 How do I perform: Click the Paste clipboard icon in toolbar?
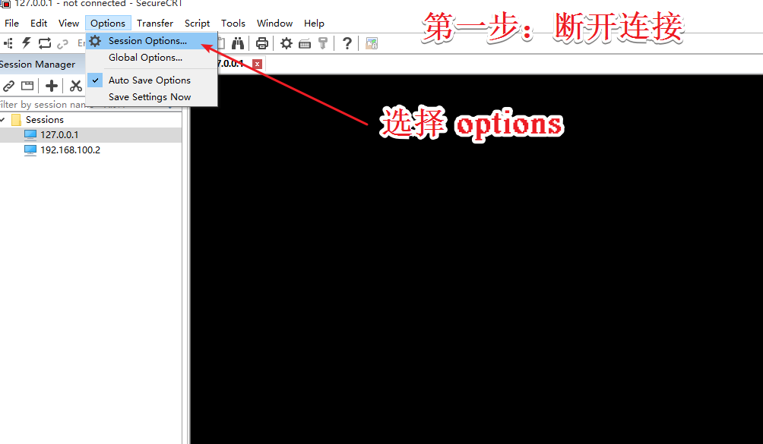point(221,43)
